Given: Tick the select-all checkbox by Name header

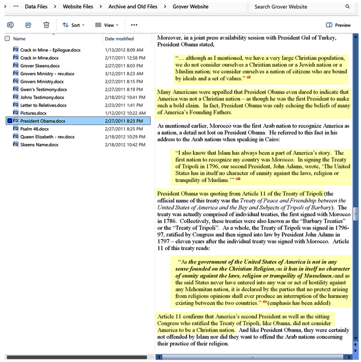Looking at the screenshot, I should point(7,39).
